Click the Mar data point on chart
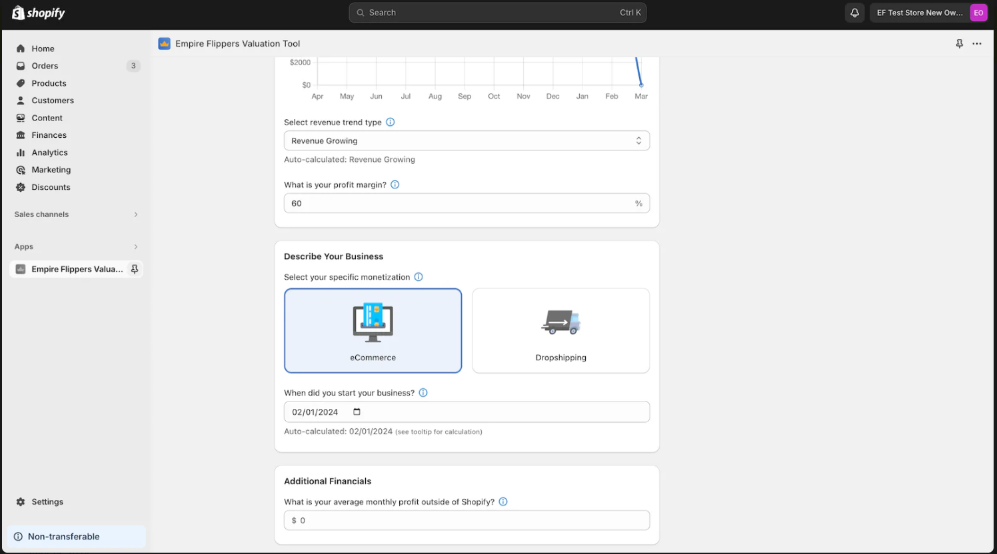This screenshot has width=997, height=554. (641, 85)
